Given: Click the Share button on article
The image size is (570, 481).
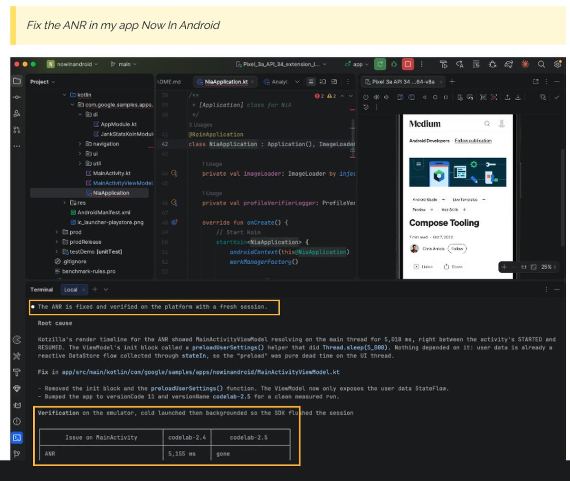Looking at the screenshot, I should point(453,267).
